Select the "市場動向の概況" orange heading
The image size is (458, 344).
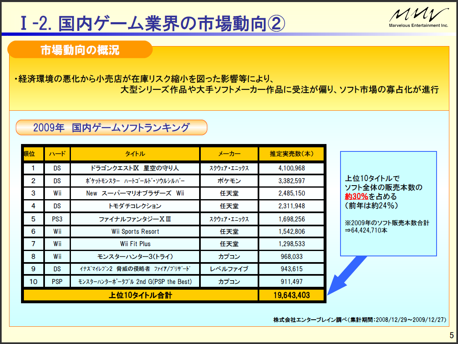(80, 50)
